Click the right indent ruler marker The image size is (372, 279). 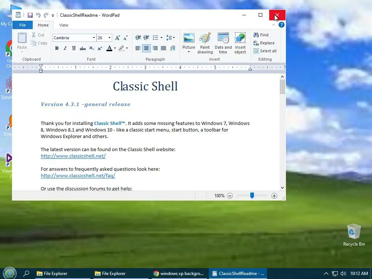point(250,69)
